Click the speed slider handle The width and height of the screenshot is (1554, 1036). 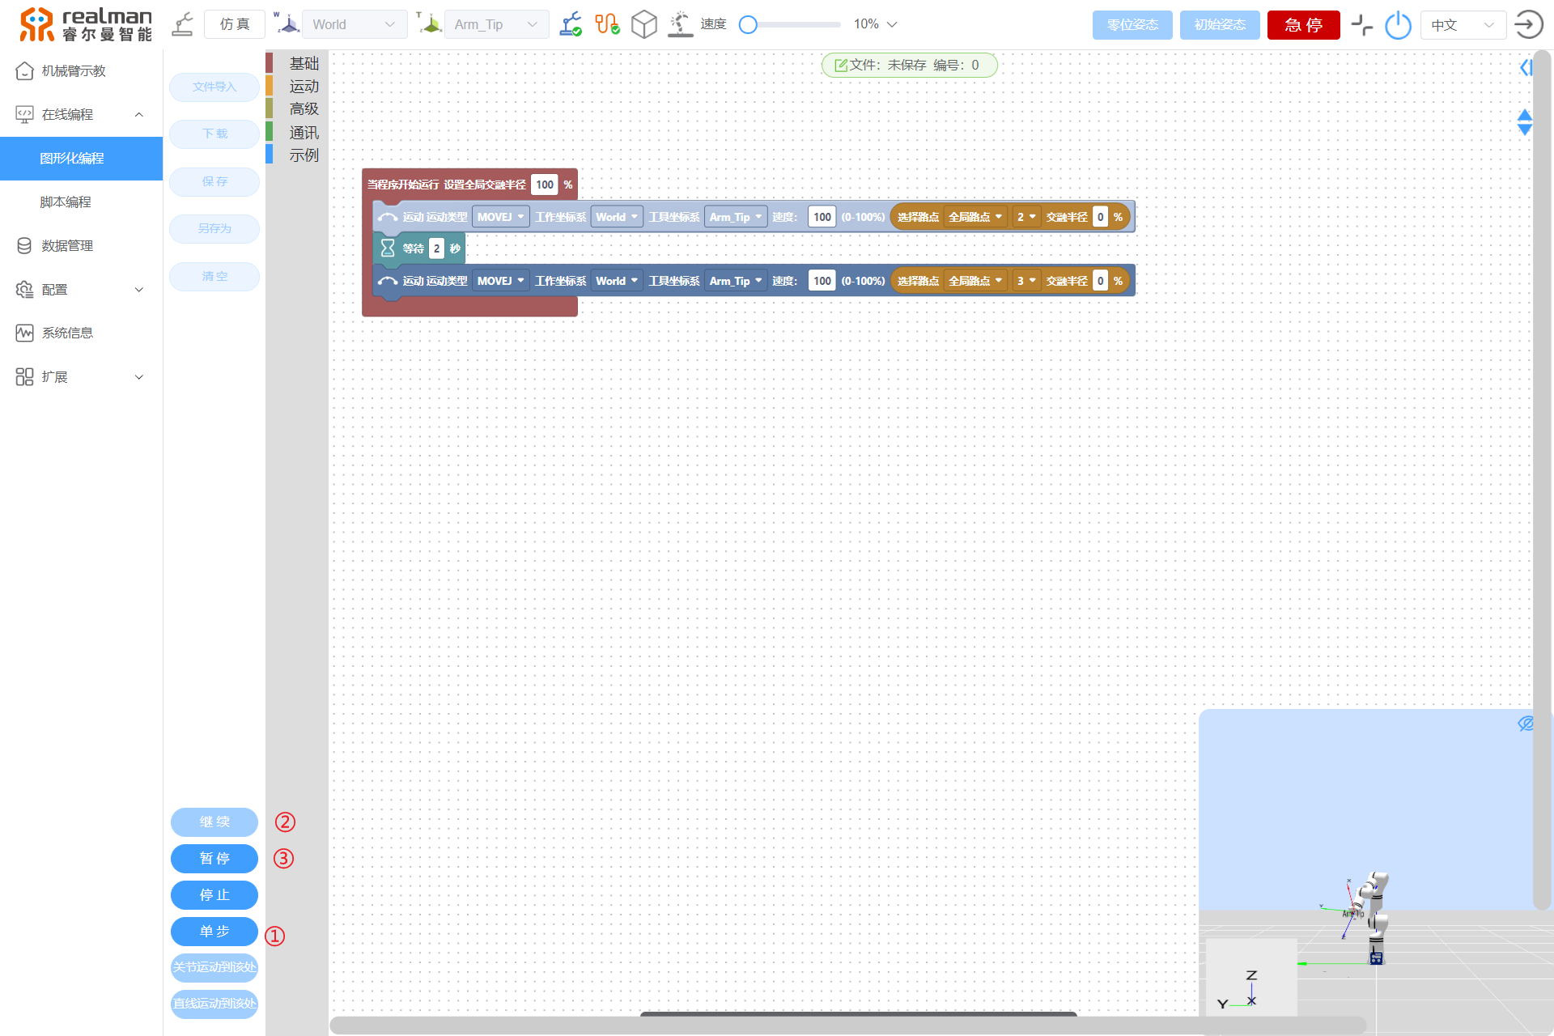(x=749, y=24)
